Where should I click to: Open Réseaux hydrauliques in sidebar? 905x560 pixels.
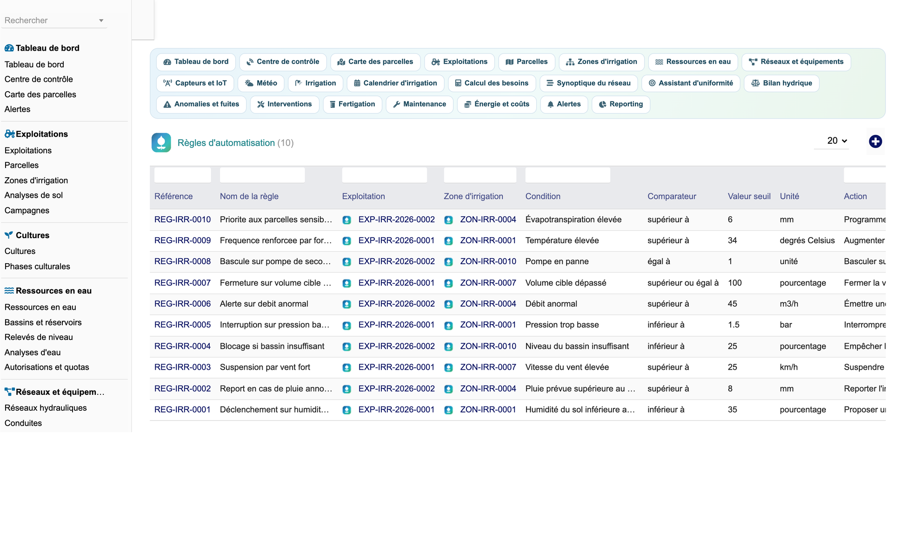click(46, 408)
